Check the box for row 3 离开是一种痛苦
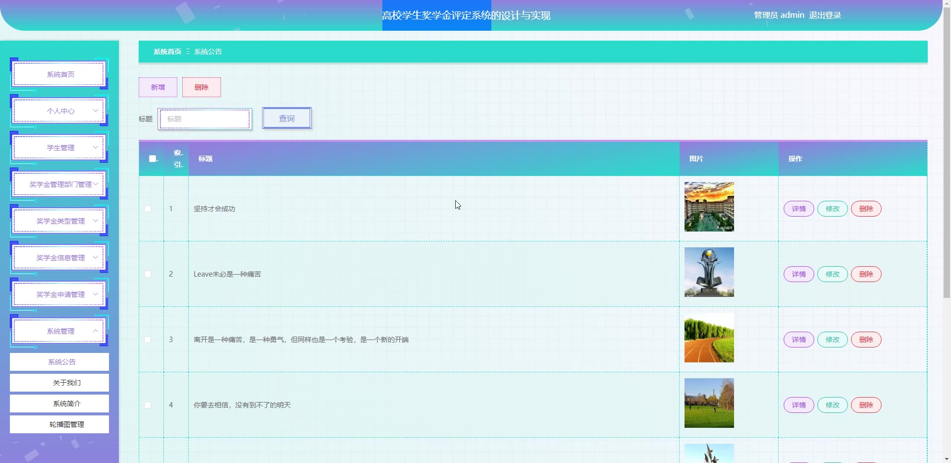This screenshot has width=951, height=463. pyautogui.click(x=148, y=340)
